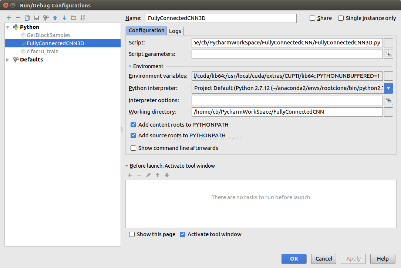
Task: Copy the selected configuration
Action: tap(27, 18)
